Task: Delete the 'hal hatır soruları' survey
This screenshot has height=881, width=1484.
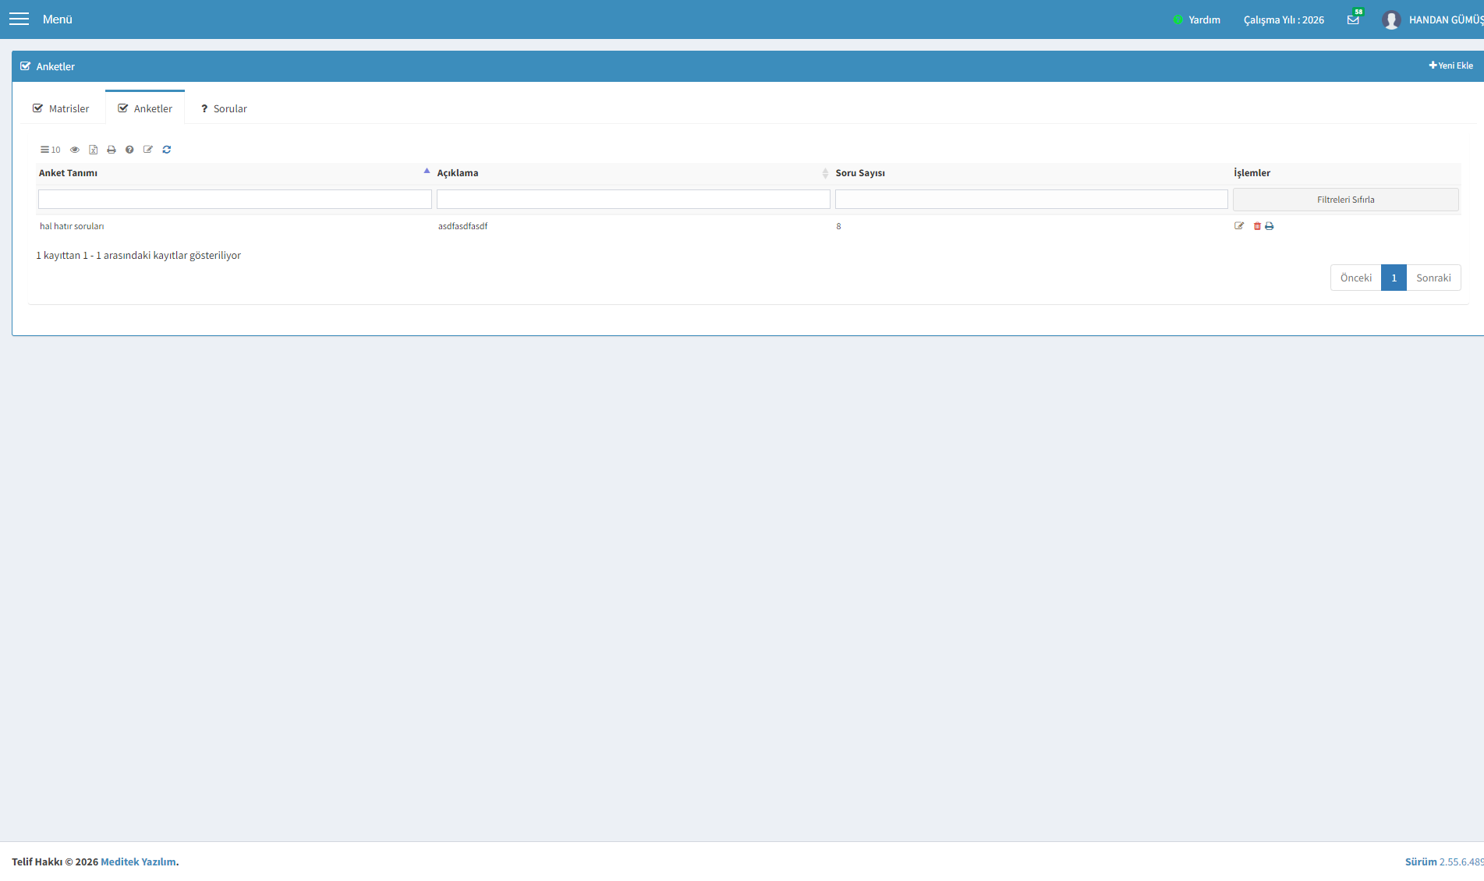Action: pos(1257,226)
